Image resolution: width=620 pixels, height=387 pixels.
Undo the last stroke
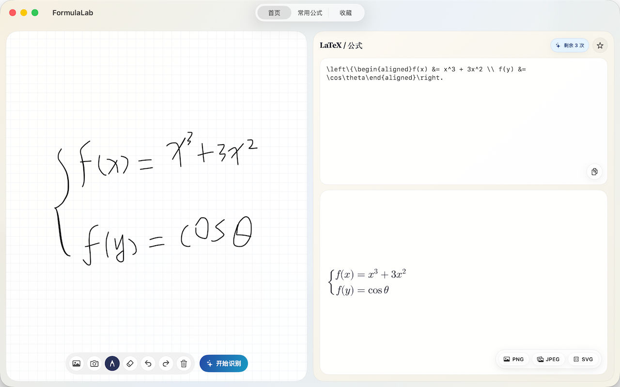tap(148, 363)
